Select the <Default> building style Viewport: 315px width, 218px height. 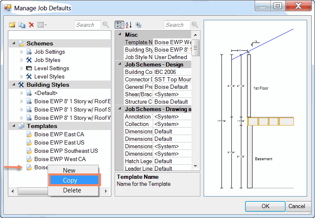click(x=46, y=93)
